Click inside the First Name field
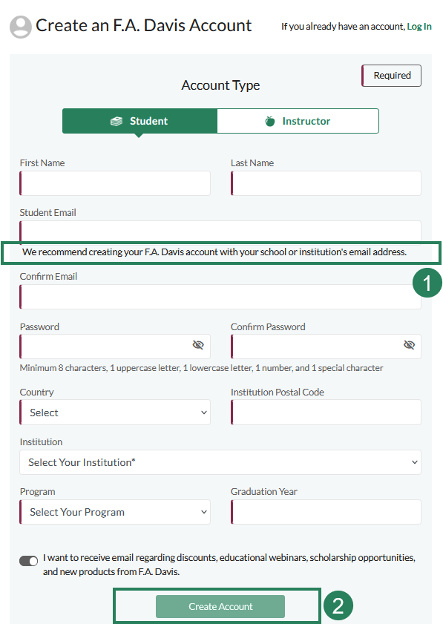This screenshot has width=443, height=624. [114, 183]
